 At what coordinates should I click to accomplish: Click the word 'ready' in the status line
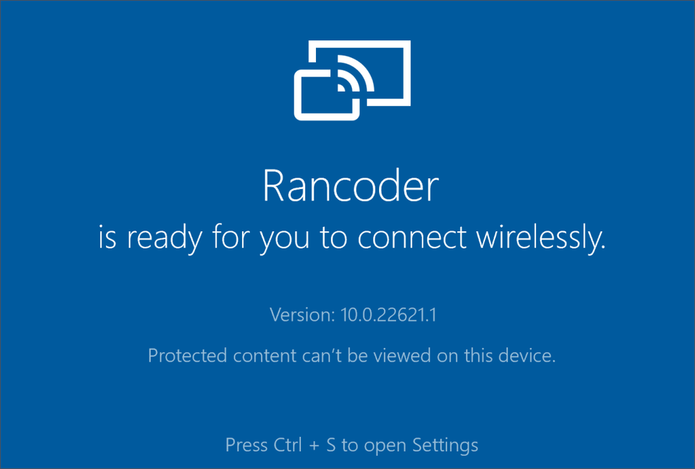coord(163,238)
